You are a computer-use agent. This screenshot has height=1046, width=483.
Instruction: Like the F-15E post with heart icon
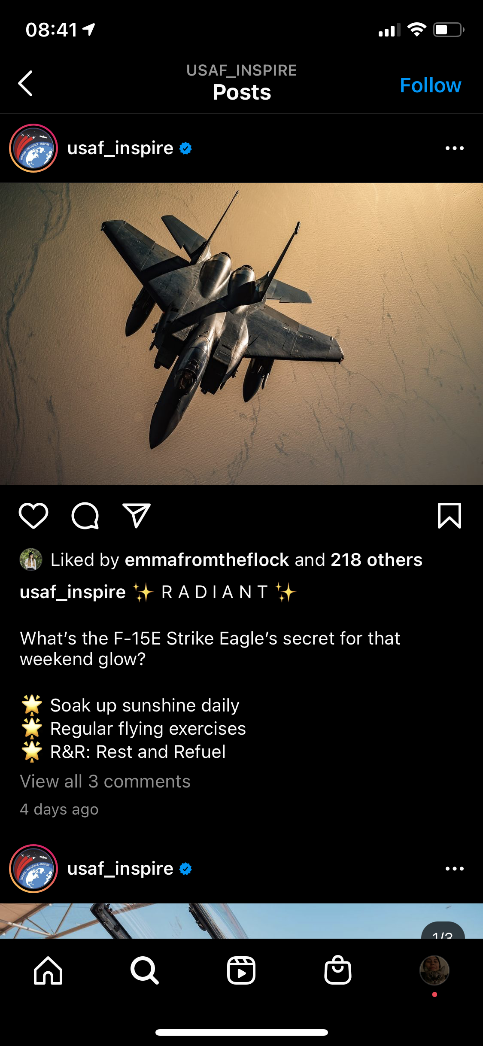point(33,515)
